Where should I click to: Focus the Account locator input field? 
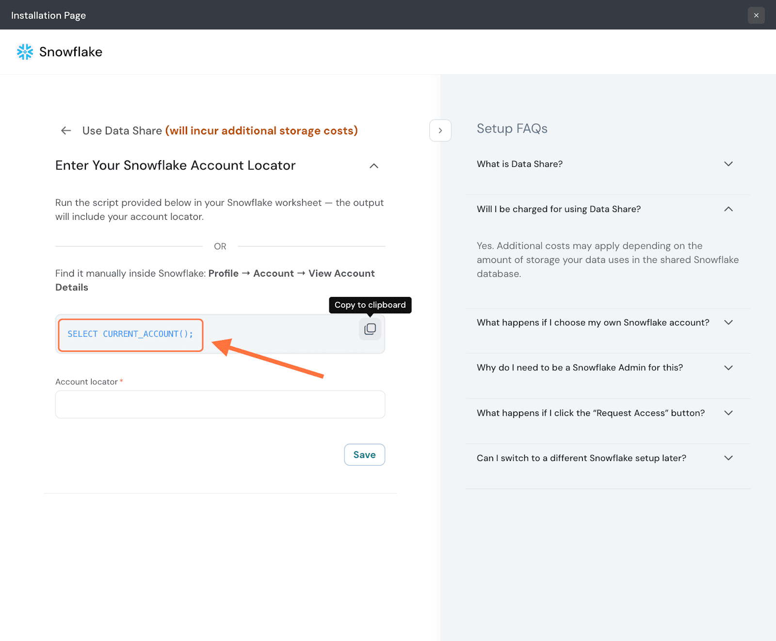click(220, 404)
